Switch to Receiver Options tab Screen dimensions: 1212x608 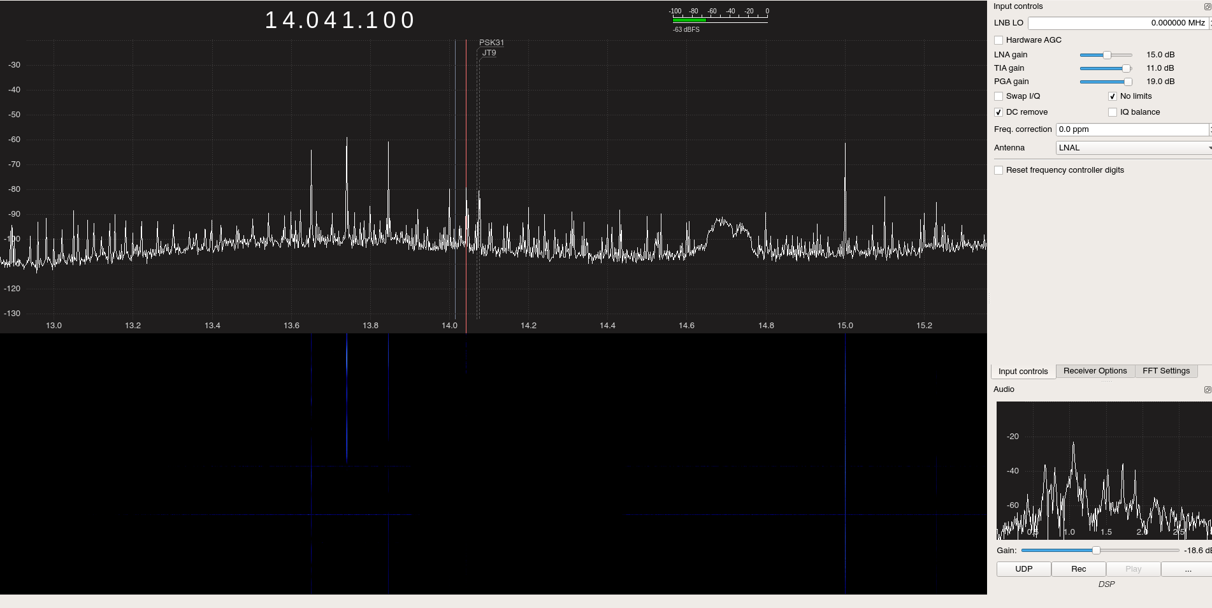[1095, 371]
